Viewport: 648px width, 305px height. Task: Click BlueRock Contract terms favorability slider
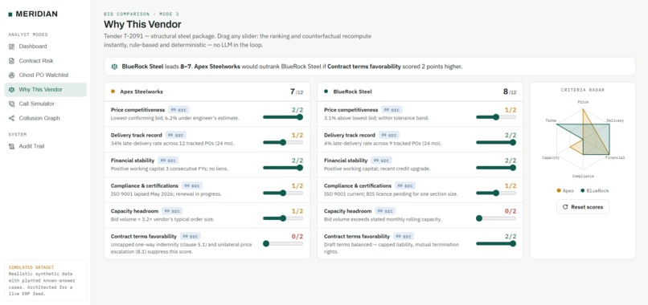(496, 244)
